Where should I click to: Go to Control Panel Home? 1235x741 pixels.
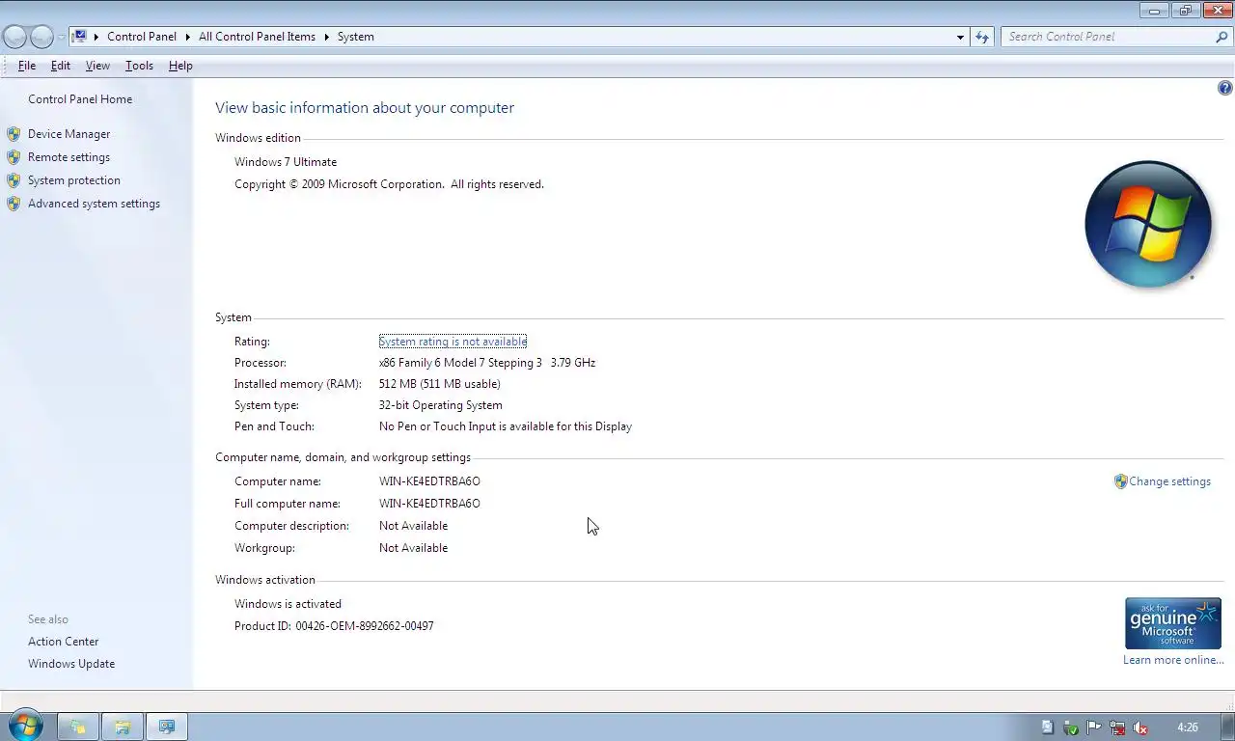click(x=80, y=99)
